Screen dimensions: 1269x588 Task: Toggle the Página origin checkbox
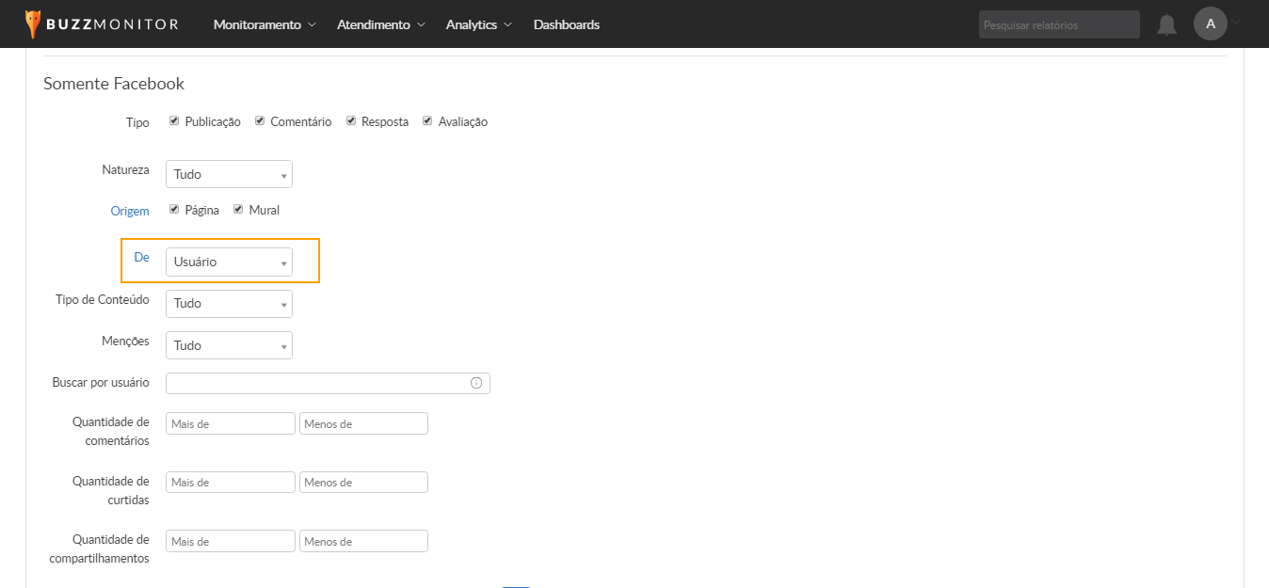point(174,210)
